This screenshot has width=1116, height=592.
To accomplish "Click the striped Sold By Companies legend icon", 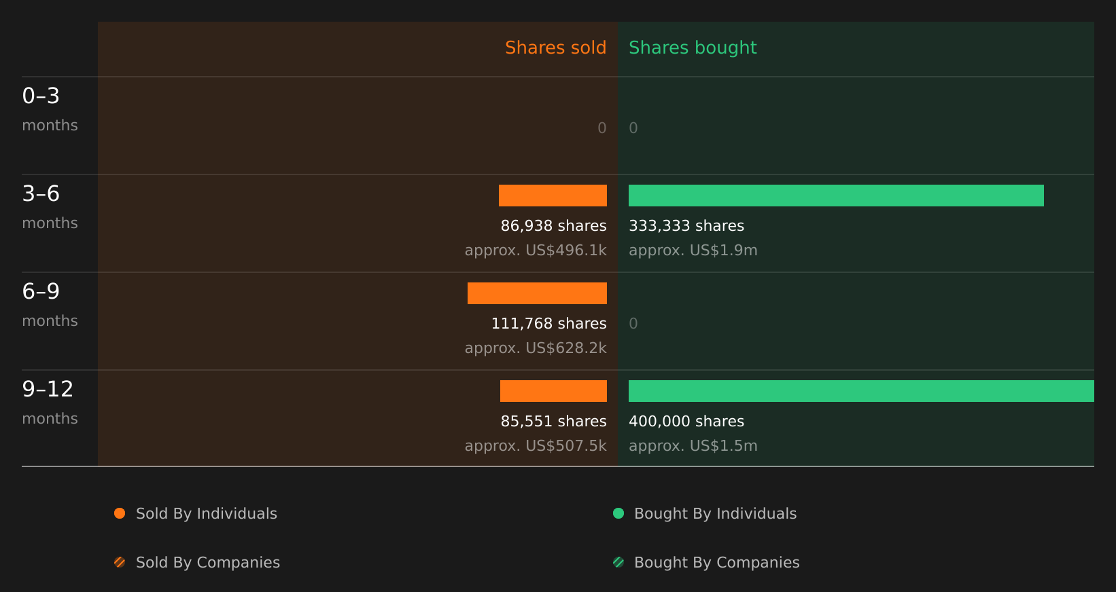I will (x=120, y=562).
